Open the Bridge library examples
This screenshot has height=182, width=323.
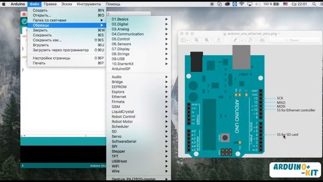[139, 82]
